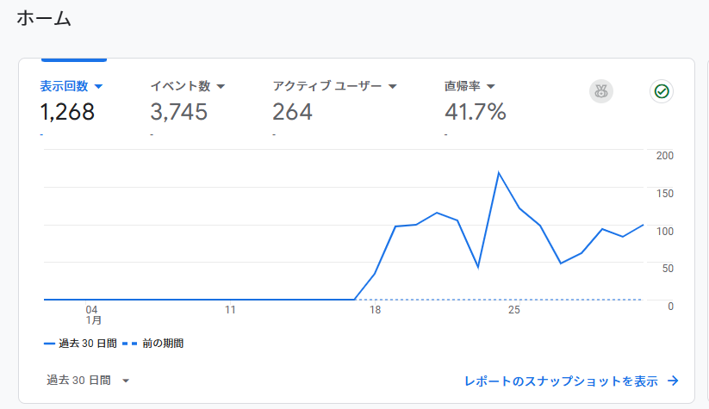Switch to the アクティブ ユーザー metric tab
Viewport: 709px width, 409px height.
pos(327,86)
